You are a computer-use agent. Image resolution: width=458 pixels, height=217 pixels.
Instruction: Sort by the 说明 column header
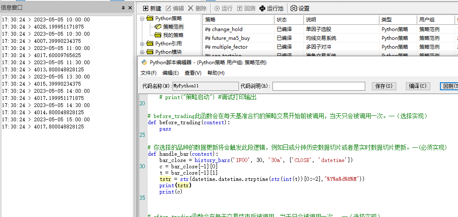341,20
